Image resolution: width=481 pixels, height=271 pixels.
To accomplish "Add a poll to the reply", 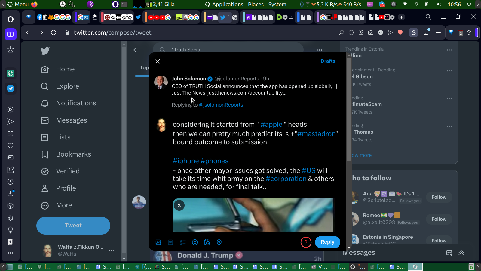I will (182, 242).
